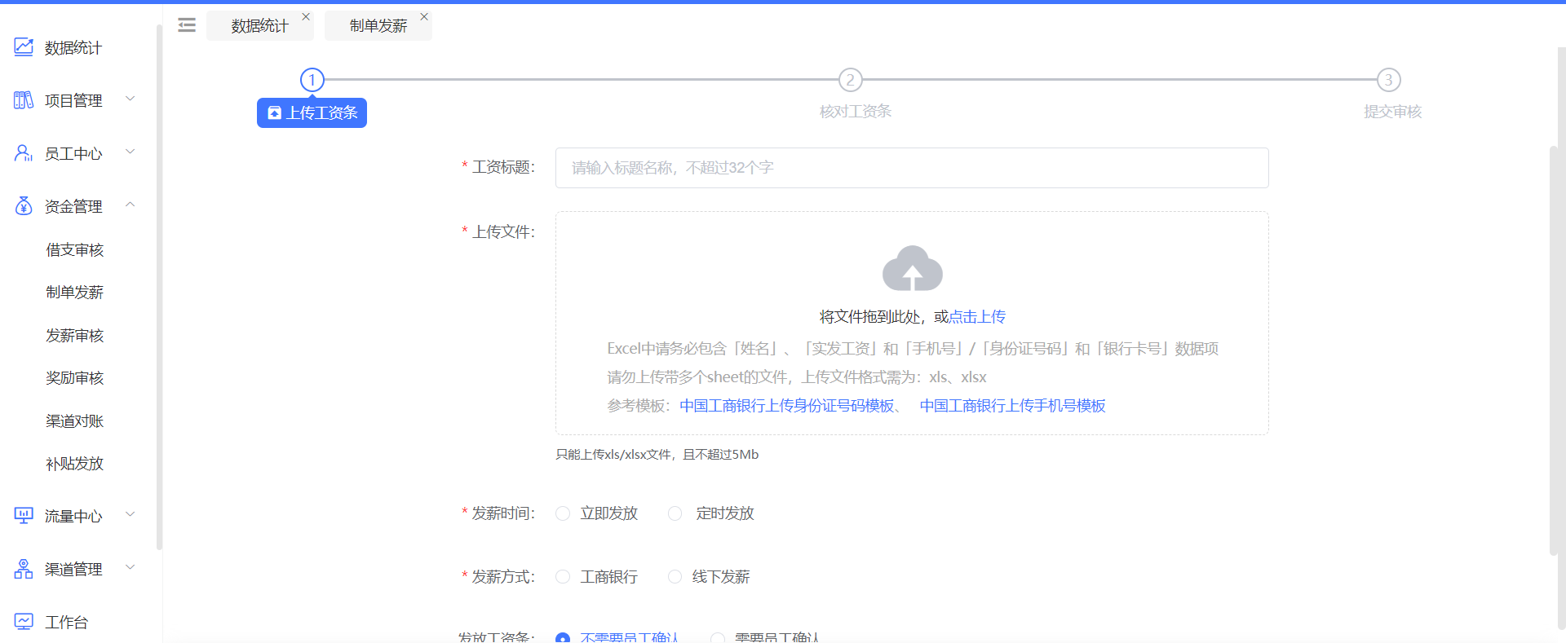
Task: Close the 制单发薪 tab
Action: click(x=424, y=16)
